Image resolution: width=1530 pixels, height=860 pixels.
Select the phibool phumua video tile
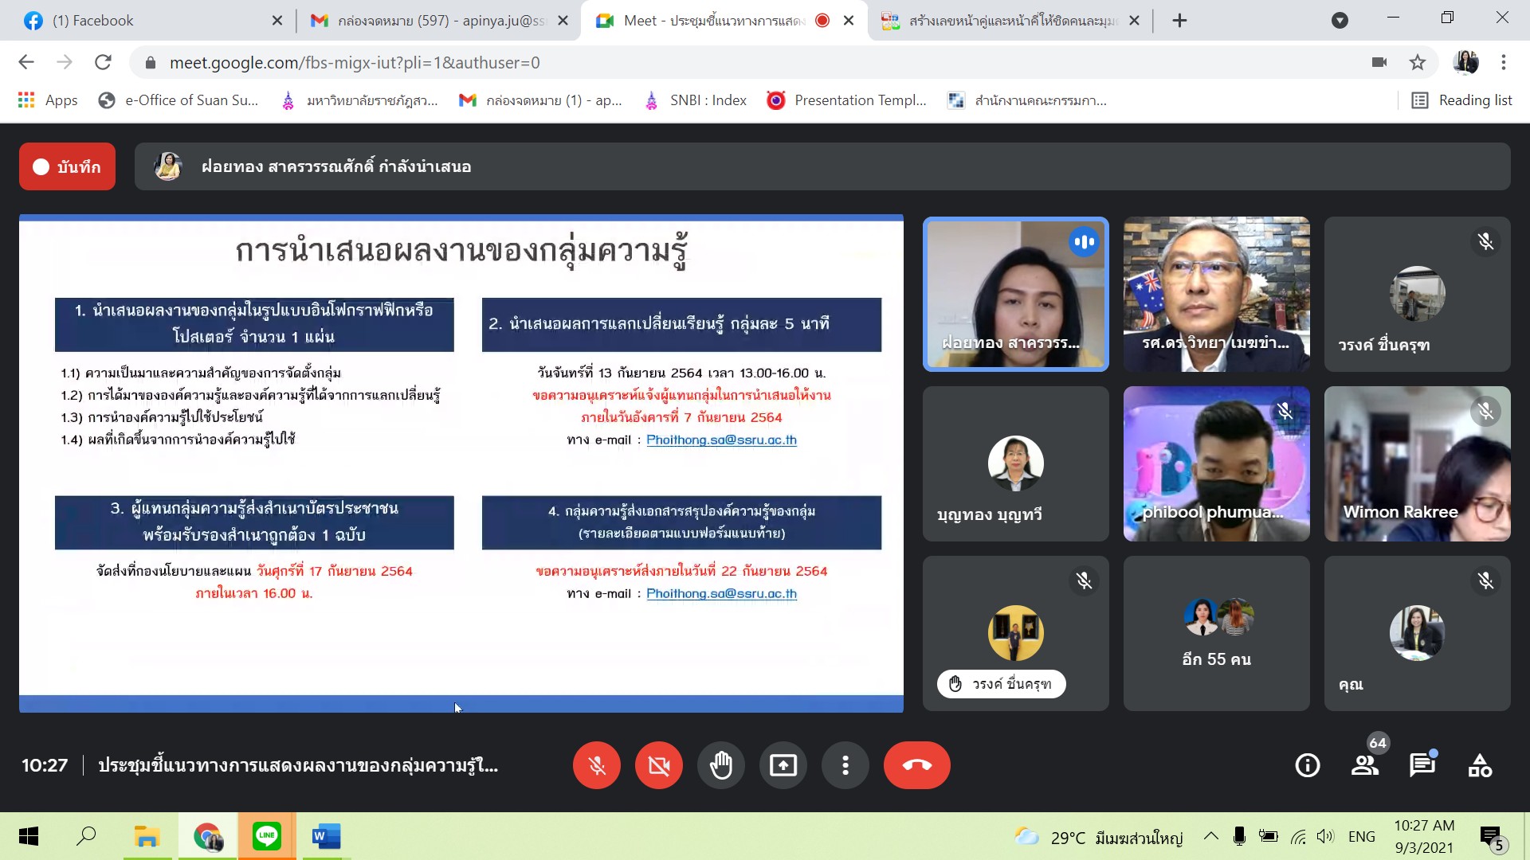click(x=1216, y=463)
